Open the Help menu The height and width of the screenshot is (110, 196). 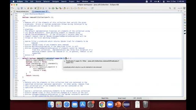92,2
